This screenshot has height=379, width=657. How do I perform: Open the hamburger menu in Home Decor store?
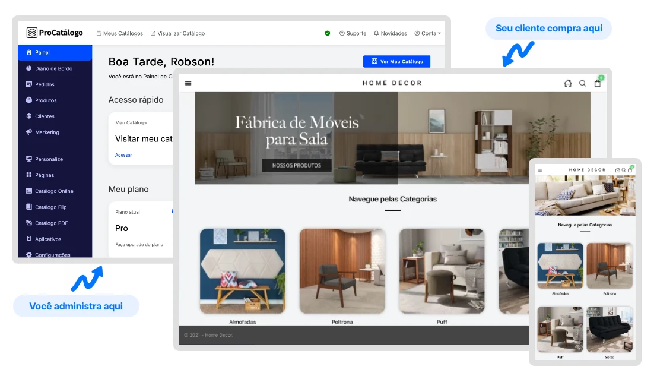tap(188, 83)
